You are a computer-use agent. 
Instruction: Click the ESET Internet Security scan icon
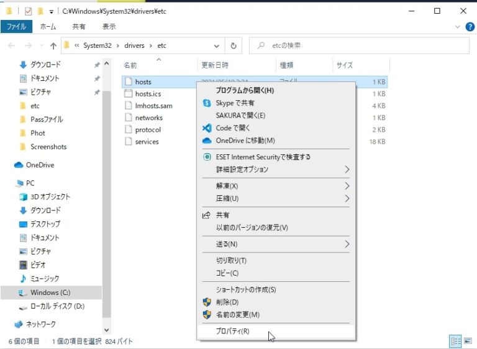[x=207, y=157]
